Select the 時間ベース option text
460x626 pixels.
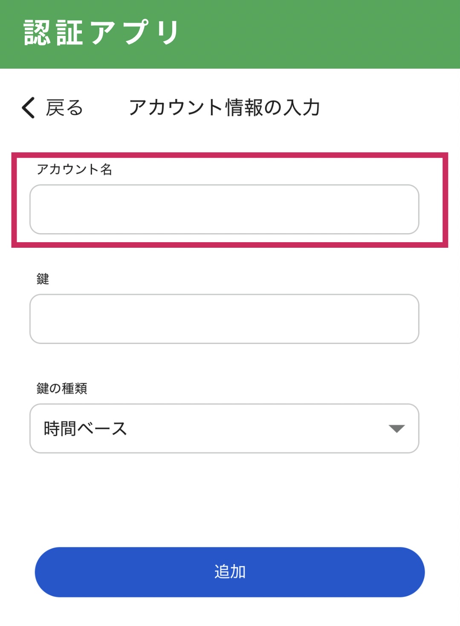[85, 428]
